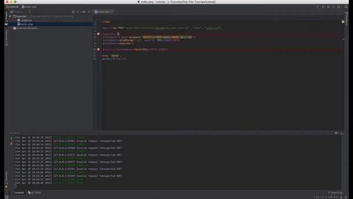The height and width of the screenshot is (199, 353).
Task: Open the run configuration dropdown
Action: pyautogui.click(x=318, y=7)
